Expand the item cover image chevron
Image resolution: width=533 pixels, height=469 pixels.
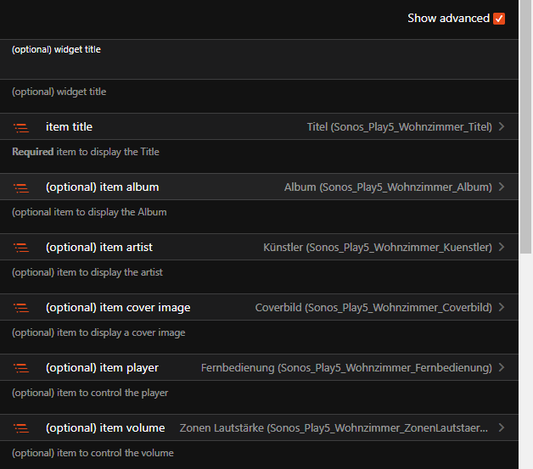click(x=502, y=308)
